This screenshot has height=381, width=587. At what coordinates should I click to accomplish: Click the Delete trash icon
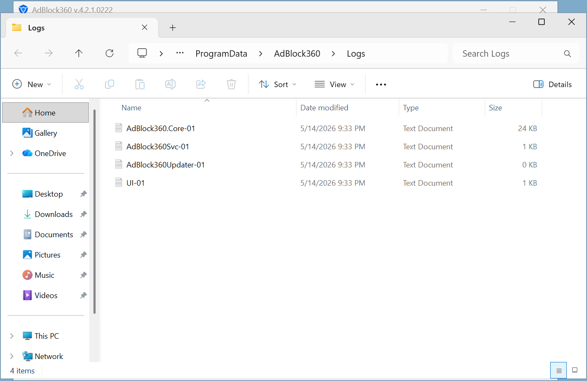pyautogui.click(x=231, y=84)
